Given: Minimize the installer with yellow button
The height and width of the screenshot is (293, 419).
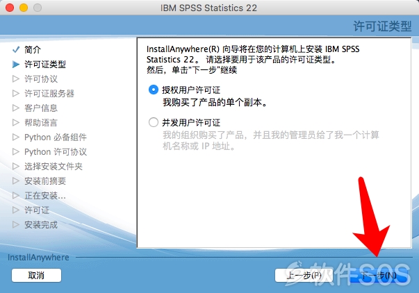Looking at the screenshot, I should coord(24,8).
